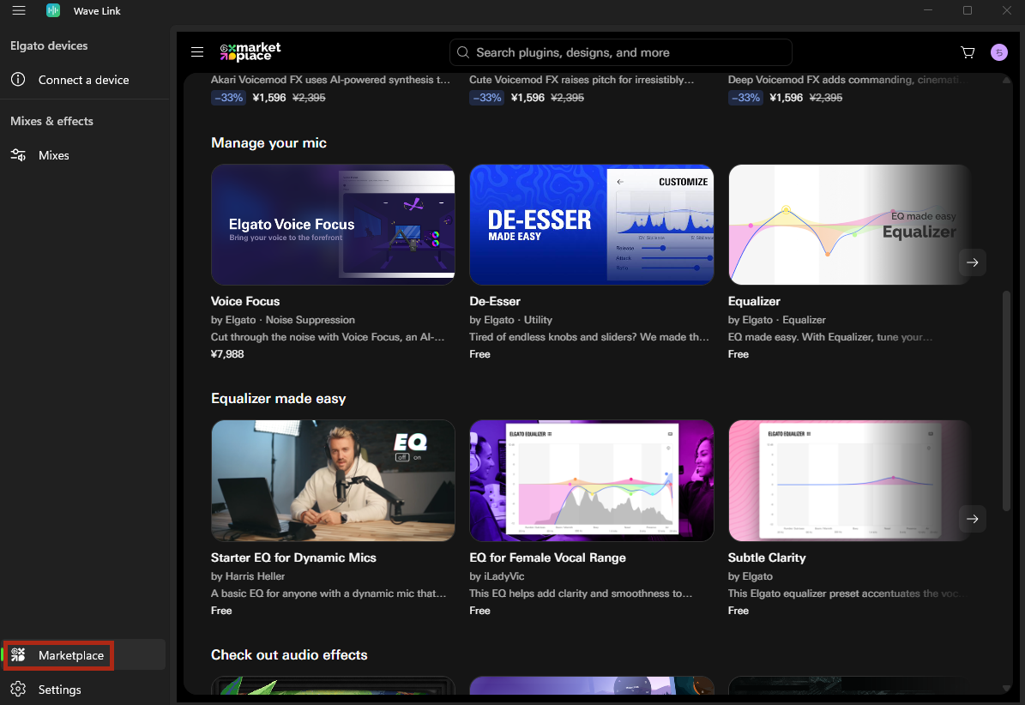Show next items in Manage your mic row
The image size is (1025, 705).
[x=972, y=262]
